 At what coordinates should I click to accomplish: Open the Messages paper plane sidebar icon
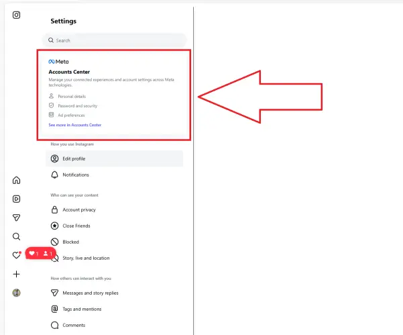pos(17,218)
